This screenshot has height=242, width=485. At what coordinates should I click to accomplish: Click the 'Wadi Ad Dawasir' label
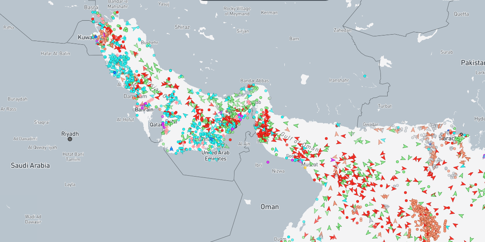click(x=33, y=219)
